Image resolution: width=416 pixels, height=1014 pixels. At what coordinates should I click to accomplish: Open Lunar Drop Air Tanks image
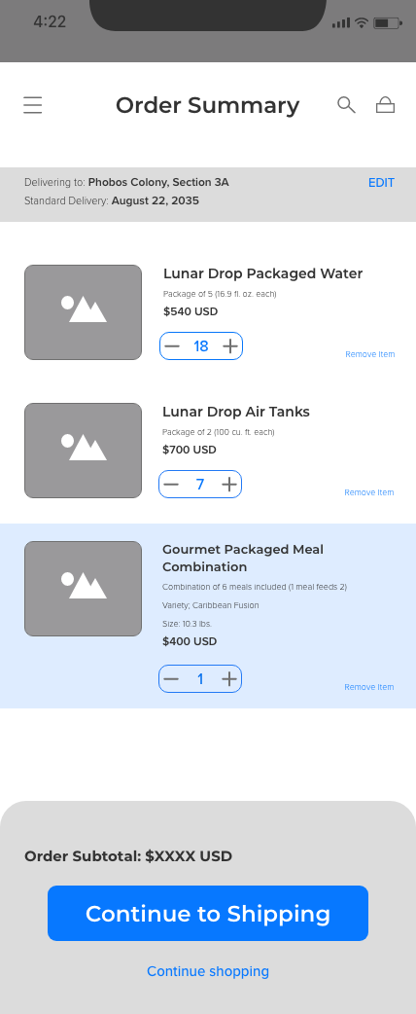84,451
